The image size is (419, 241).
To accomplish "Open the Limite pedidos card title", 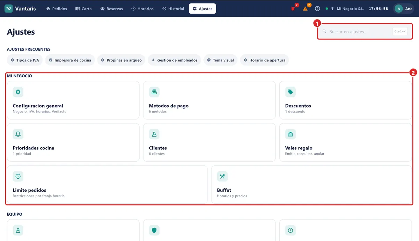I will tap(30, 190).
